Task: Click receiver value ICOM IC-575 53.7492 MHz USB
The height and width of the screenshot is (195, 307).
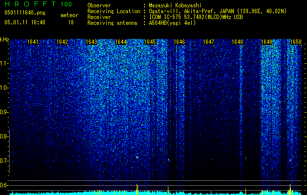Action: click(x=196, y=17)
